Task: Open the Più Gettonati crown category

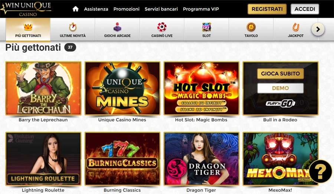Action: coord(28,29)
